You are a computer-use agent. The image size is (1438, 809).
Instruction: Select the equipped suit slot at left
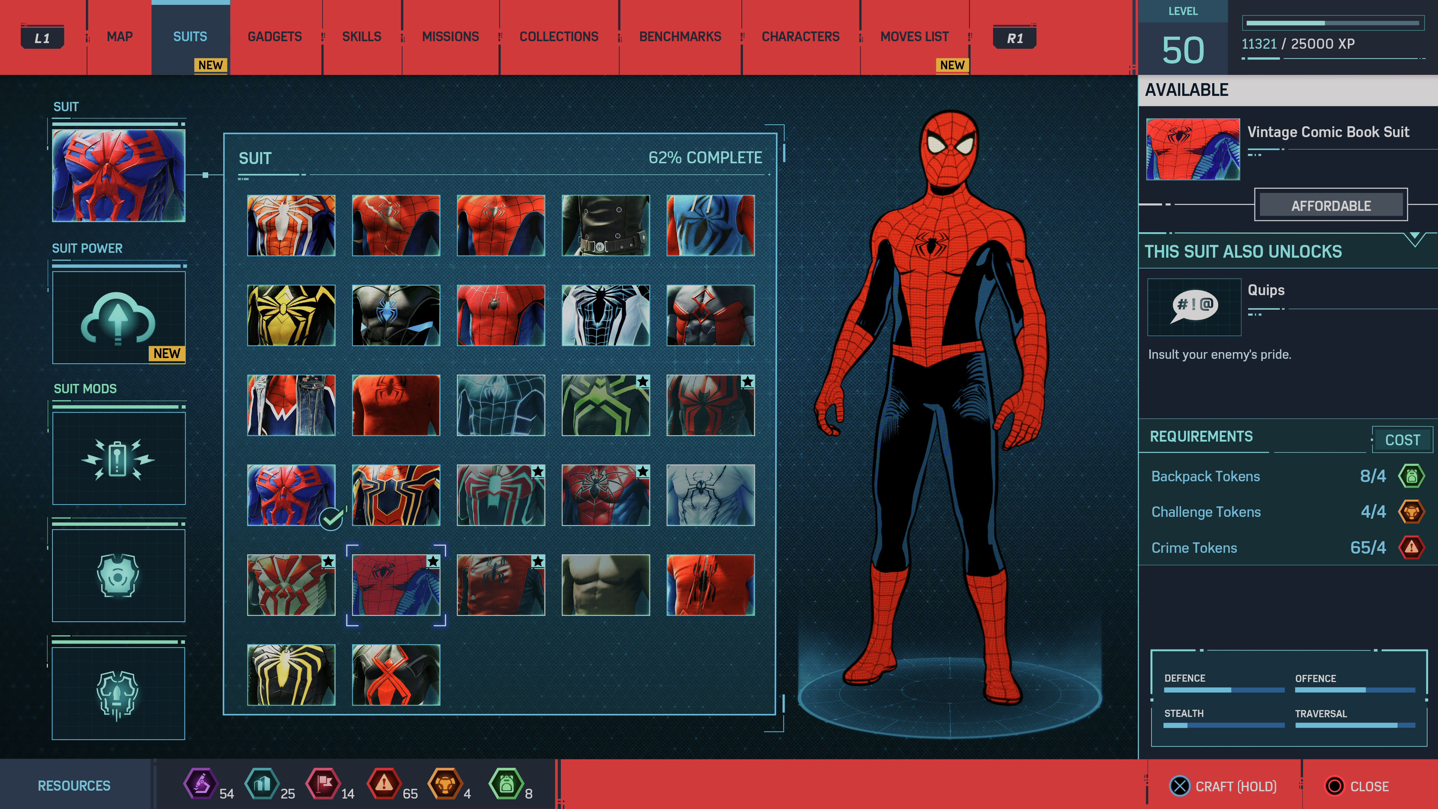point(119,175)
